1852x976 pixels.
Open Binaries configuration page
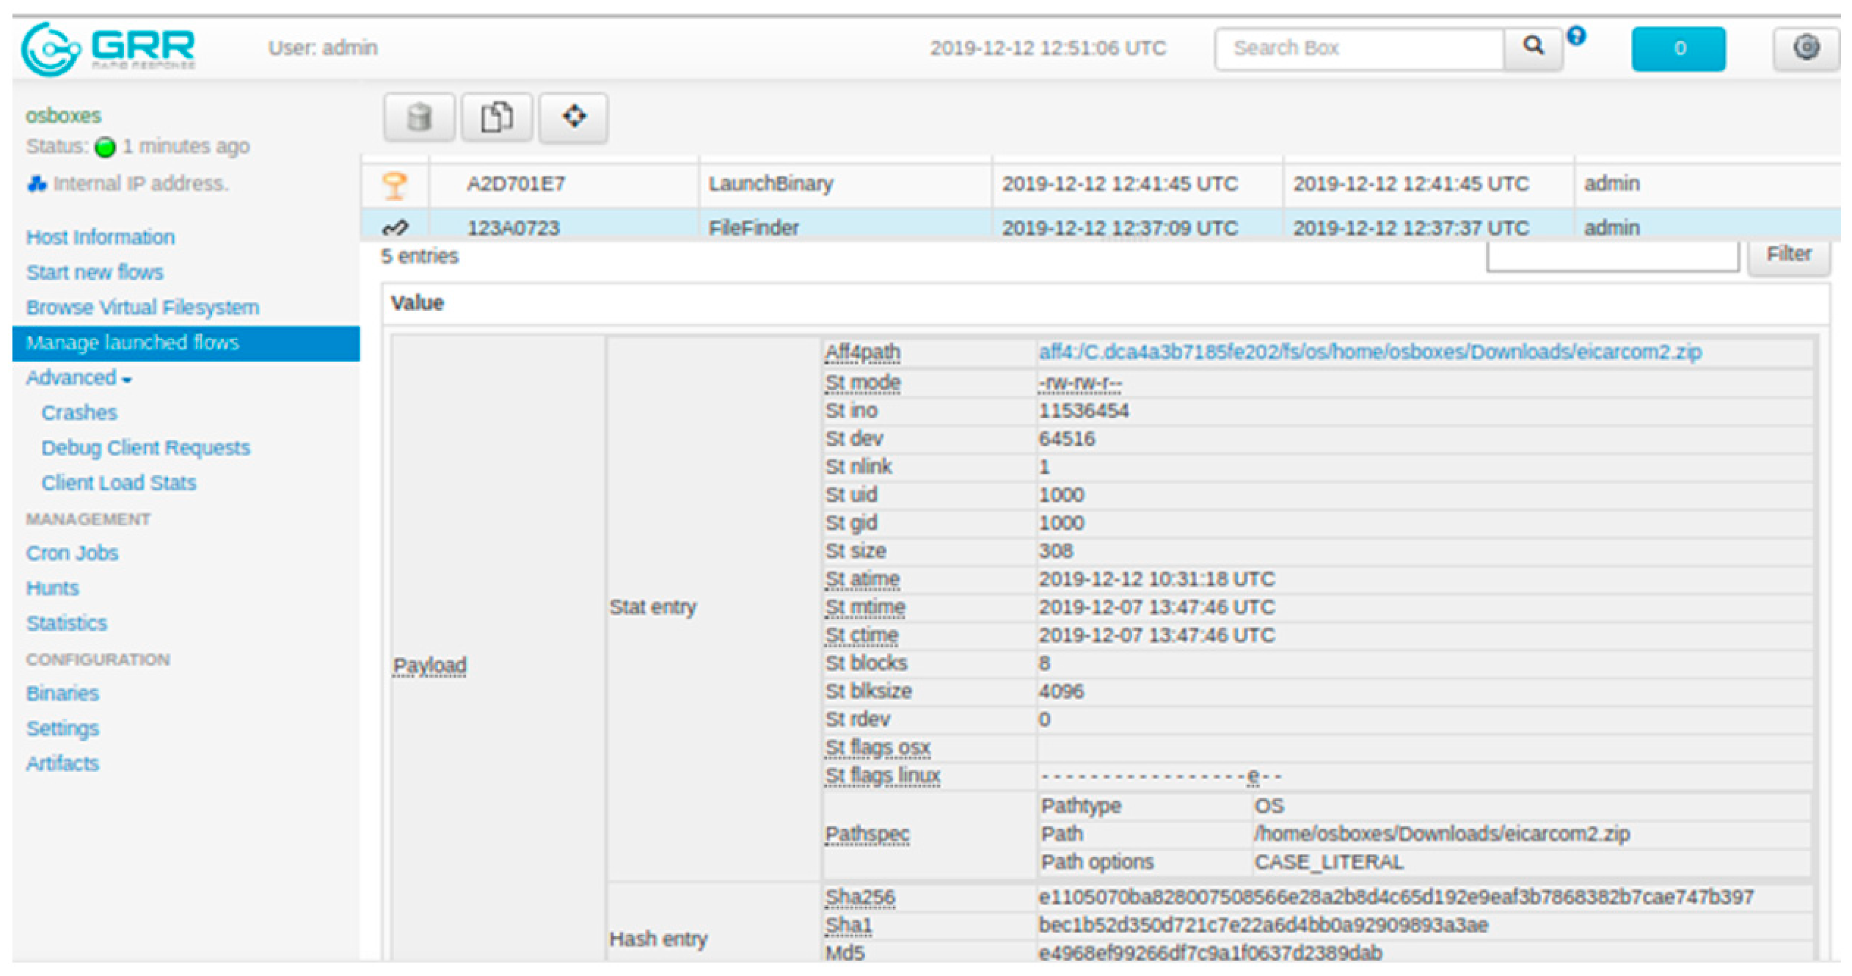tap(63, 694)
